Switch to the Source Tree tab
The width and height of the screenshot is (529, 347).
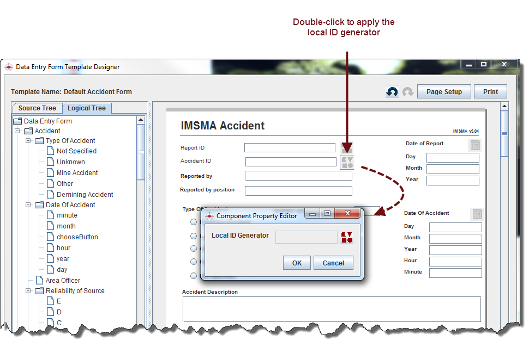tap(37, 108)
